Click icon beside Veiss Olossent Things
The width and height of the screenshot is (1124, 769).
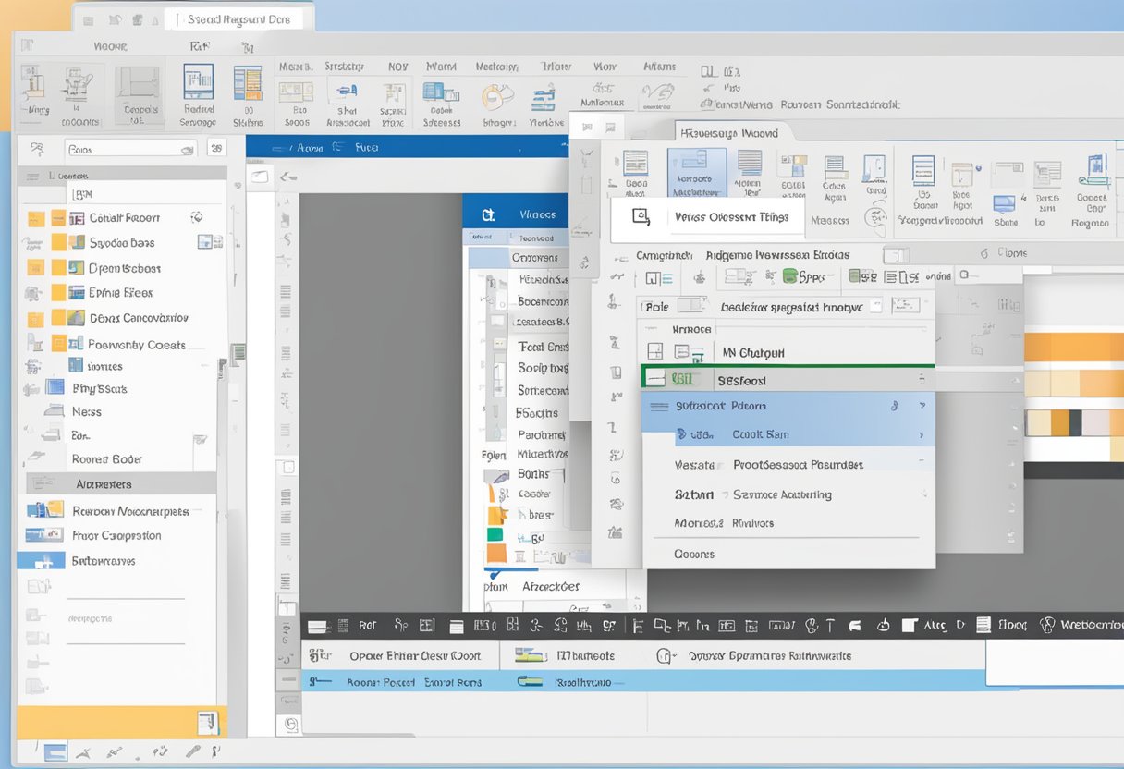point(641,216)
